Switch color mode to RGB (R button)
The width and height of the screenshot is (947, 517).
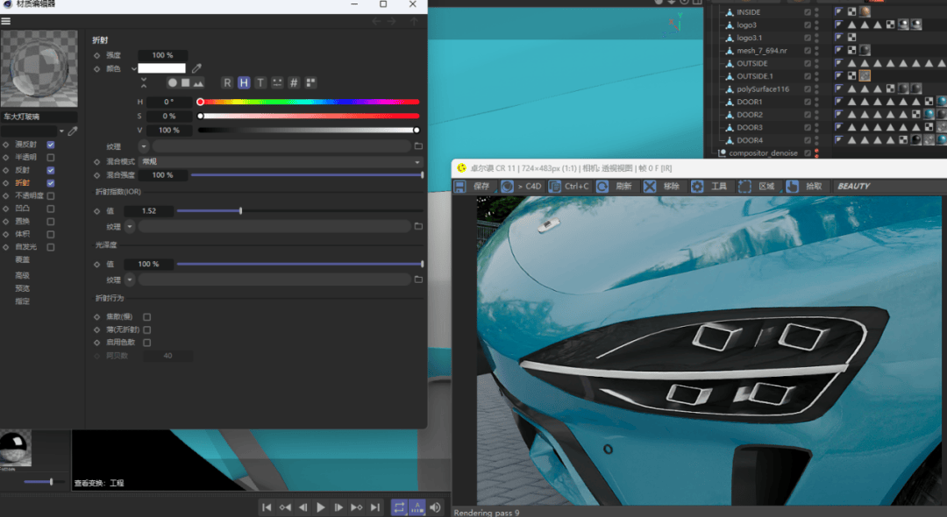click(x=227, y=82)
